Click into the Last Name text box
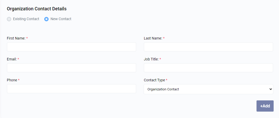The width and height of the screenshot is (279, 118). coord(208,47)
